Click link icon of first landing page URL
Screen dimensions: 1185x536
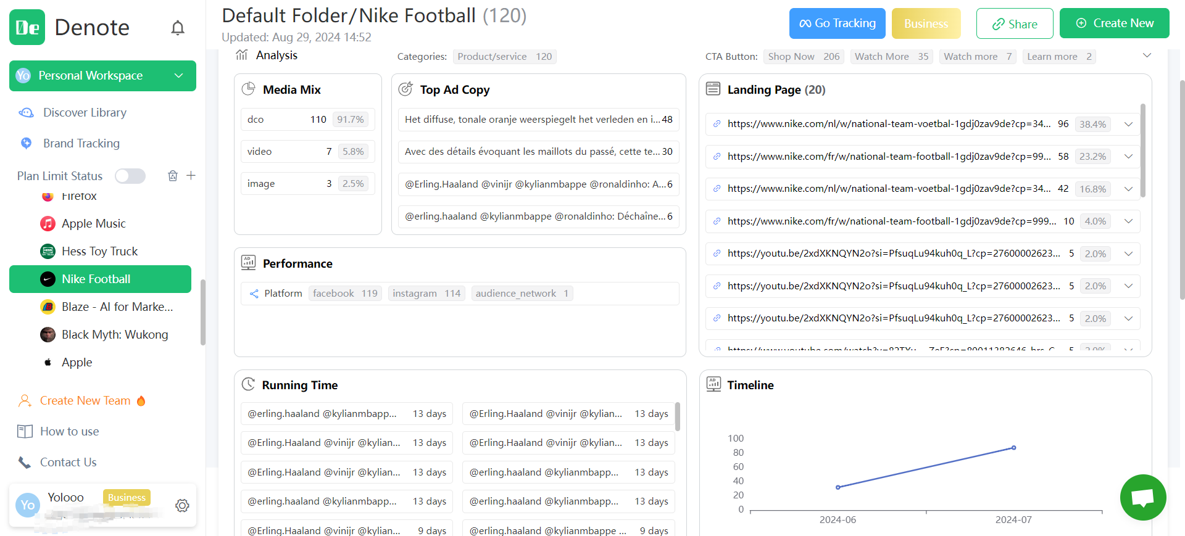pos(717,124)
